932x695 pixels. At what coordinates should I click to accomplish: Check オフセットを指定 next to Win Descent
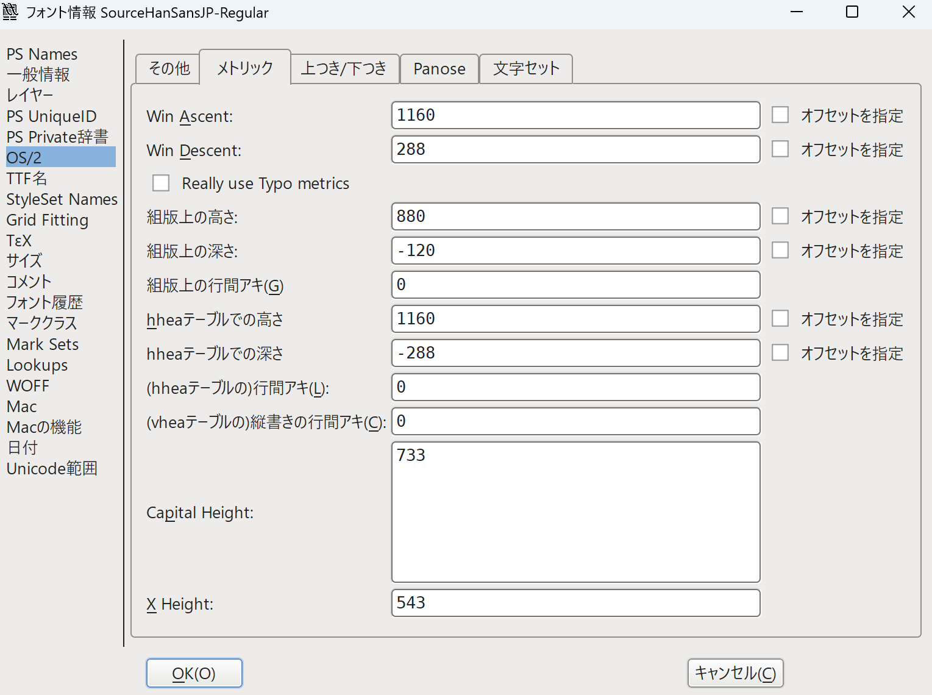tap(780, 148)
